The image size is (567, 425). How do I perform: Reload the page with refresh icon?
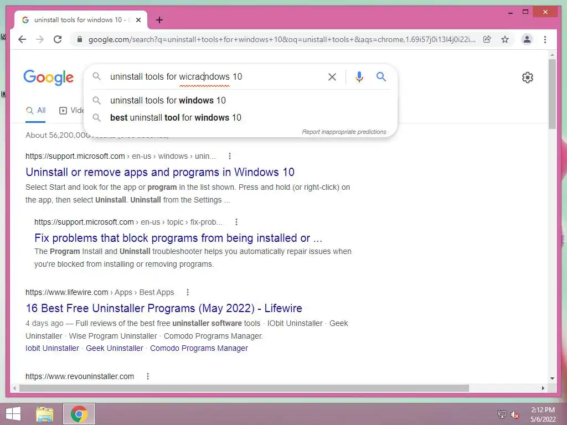(58, 39)
